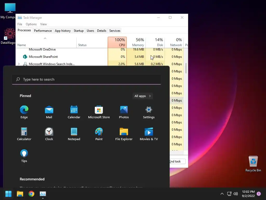Select Recycle Bin desktop icon
The width and height of the screenshot is (266, 200).
(x=253, y=164)
